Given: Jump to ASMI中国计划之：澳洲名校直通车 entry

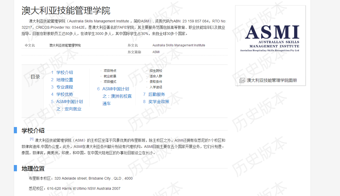Looking at the screenshot, I should [117, 96].
